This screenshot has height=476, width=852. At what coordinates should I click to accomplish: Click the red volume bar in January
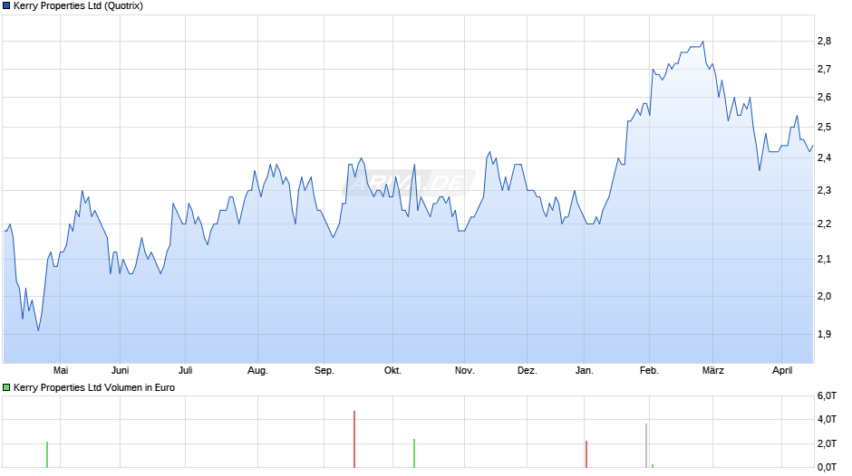[x=586, y=453]
